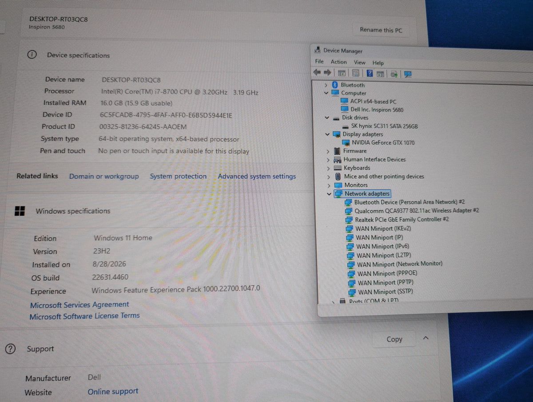Select ACPI x64-based PC entry

click(373, 101)
